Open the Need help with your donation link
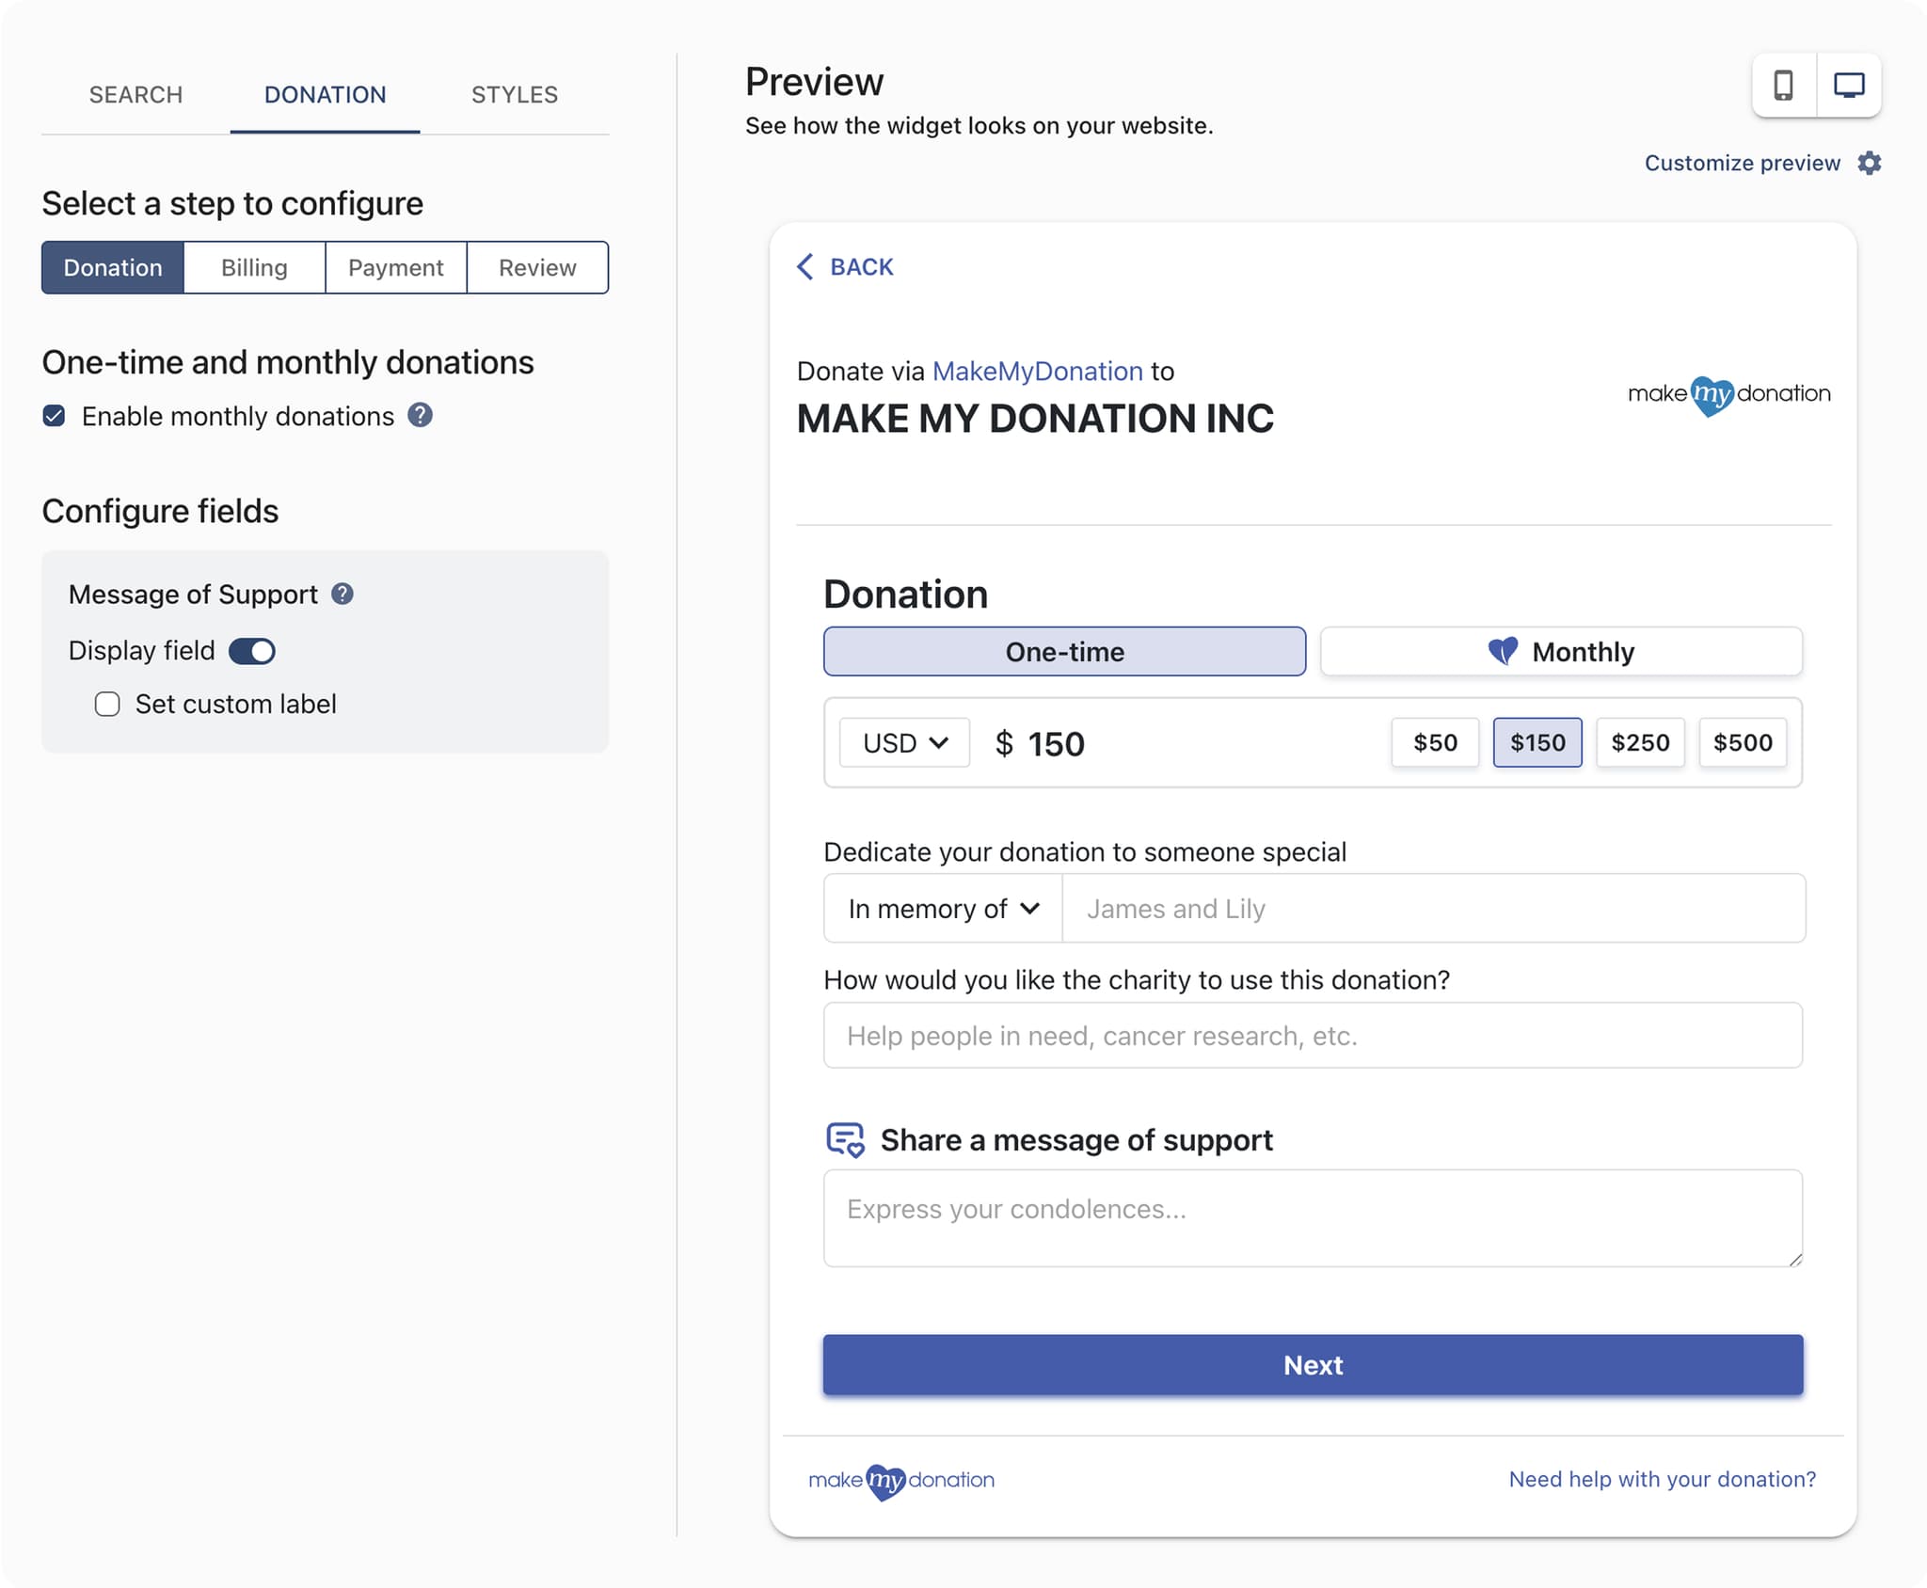This screenshot has height=1588, width=1927. coord(1662,1479)
